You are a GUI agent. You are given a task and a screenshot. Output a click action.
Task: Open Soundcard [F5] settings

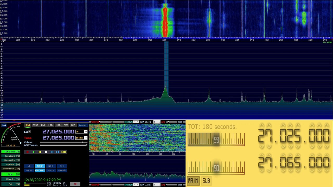[x=11, y=156]
